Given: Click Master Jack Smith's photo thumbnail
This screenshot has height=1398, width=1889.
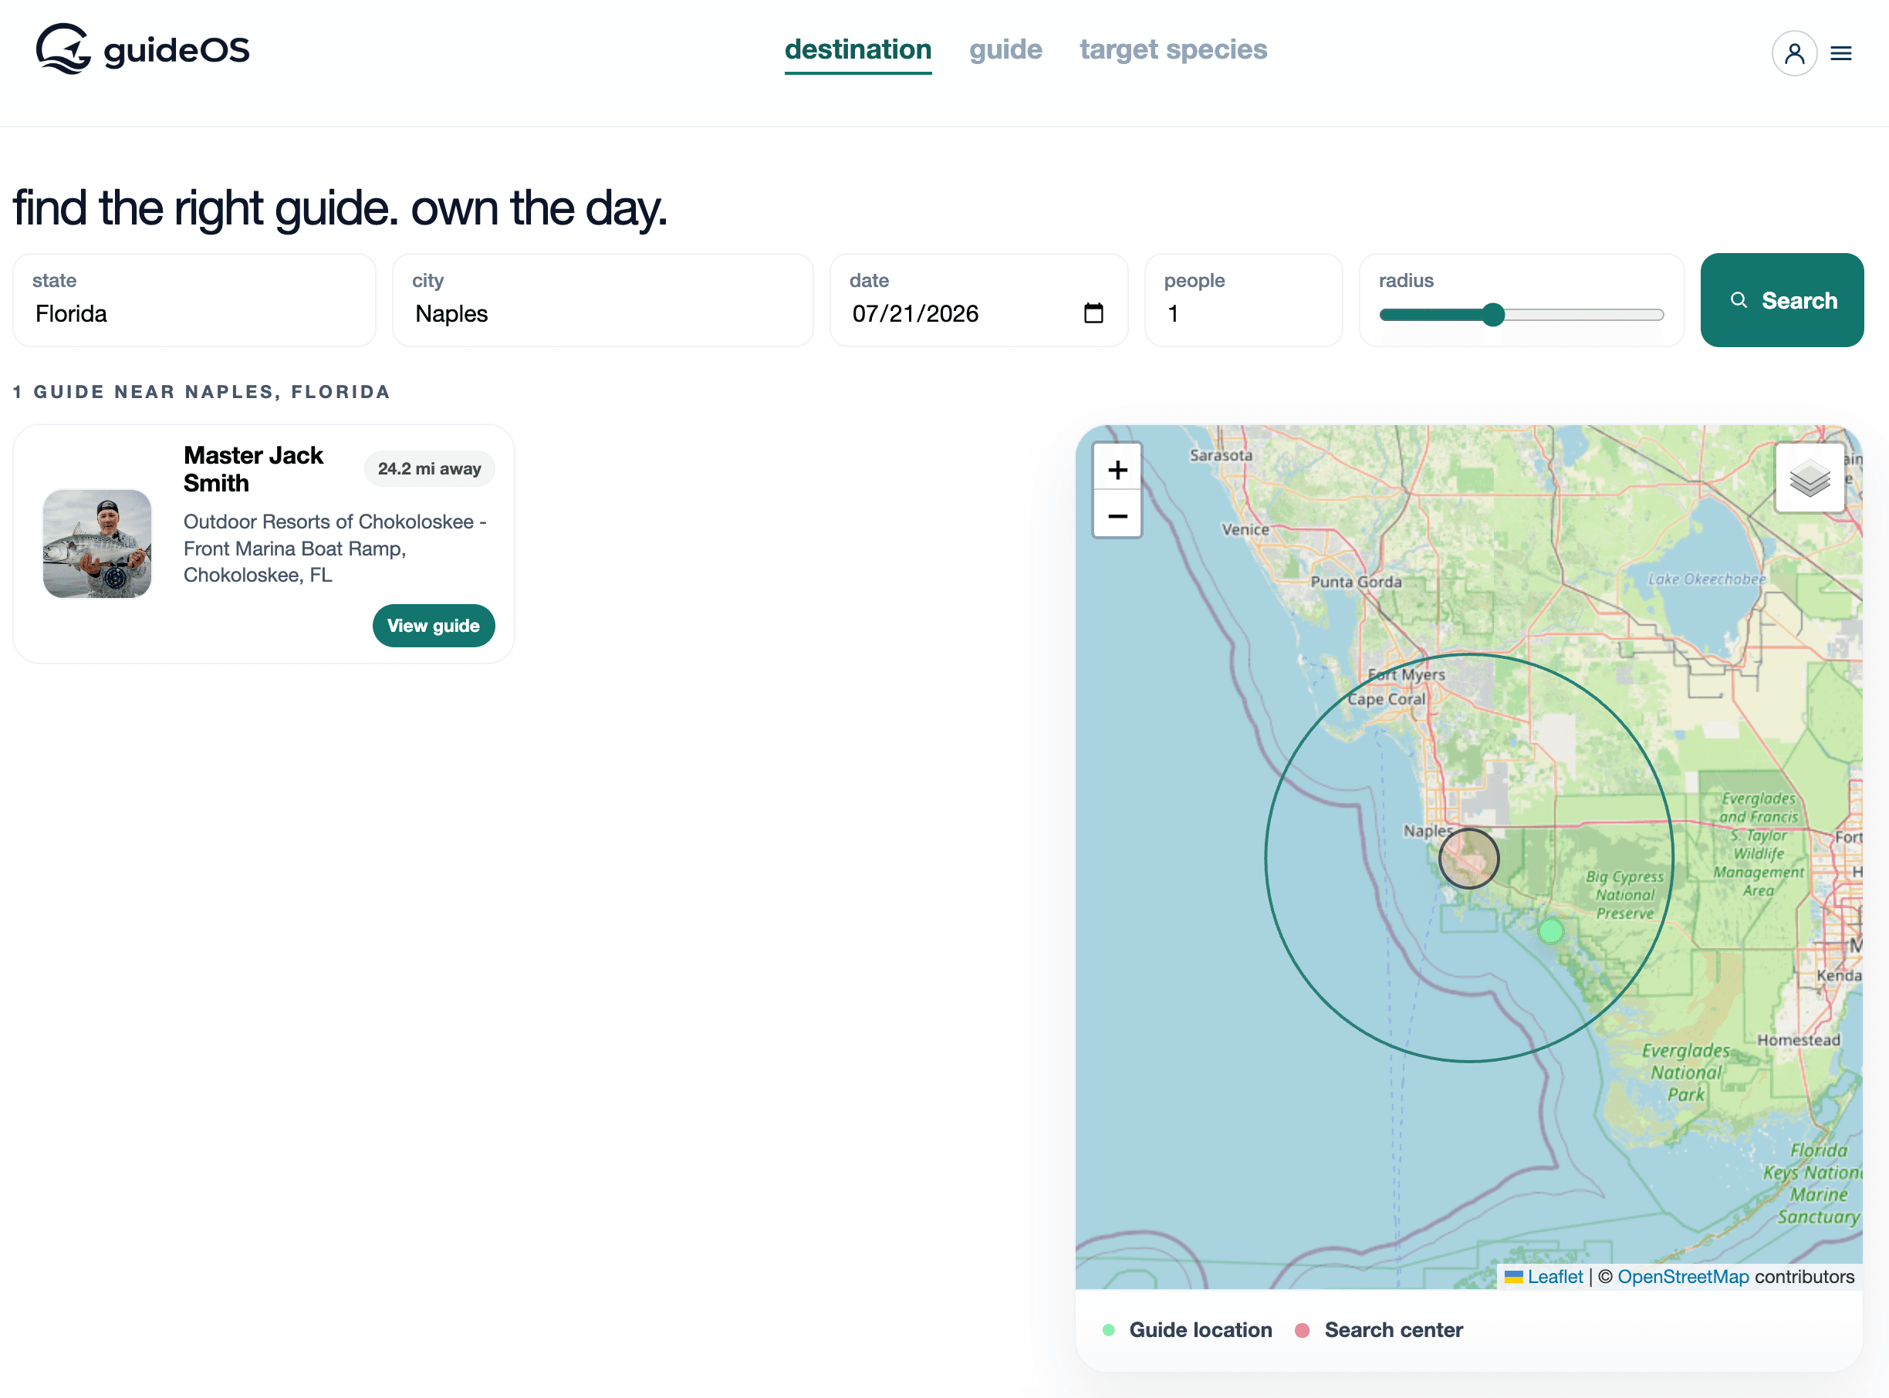Looking at the screenshot, I should (x=97, y=543).
